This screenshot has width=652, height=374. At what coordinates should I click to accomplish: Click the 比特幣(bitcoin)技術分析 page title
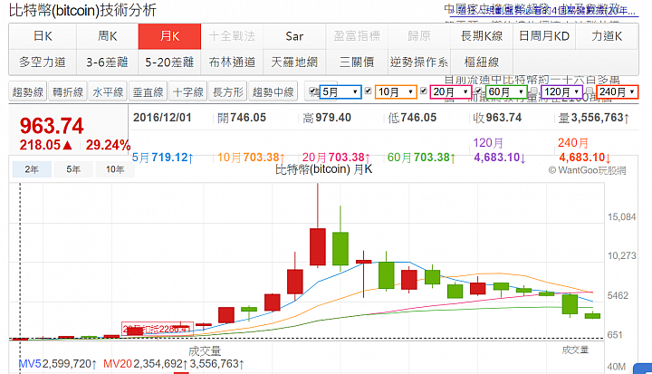coord(82,10)
